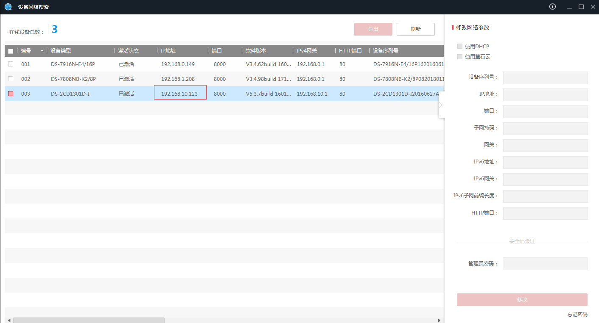Collapse the side panel with the arrow handle
This screenshot has height=323, width=599.
pos(441,105)
